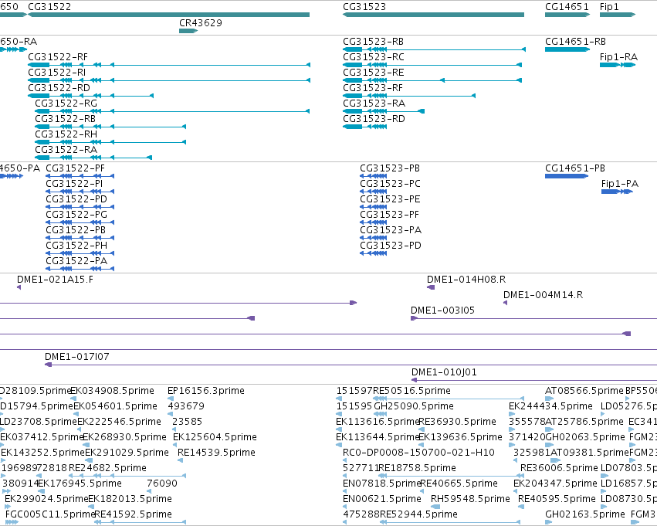Image resolution: width=657 pixels, height=526 pixels.
Task: Select clone DME1-017I07
Action: click(x=351, y=365)
